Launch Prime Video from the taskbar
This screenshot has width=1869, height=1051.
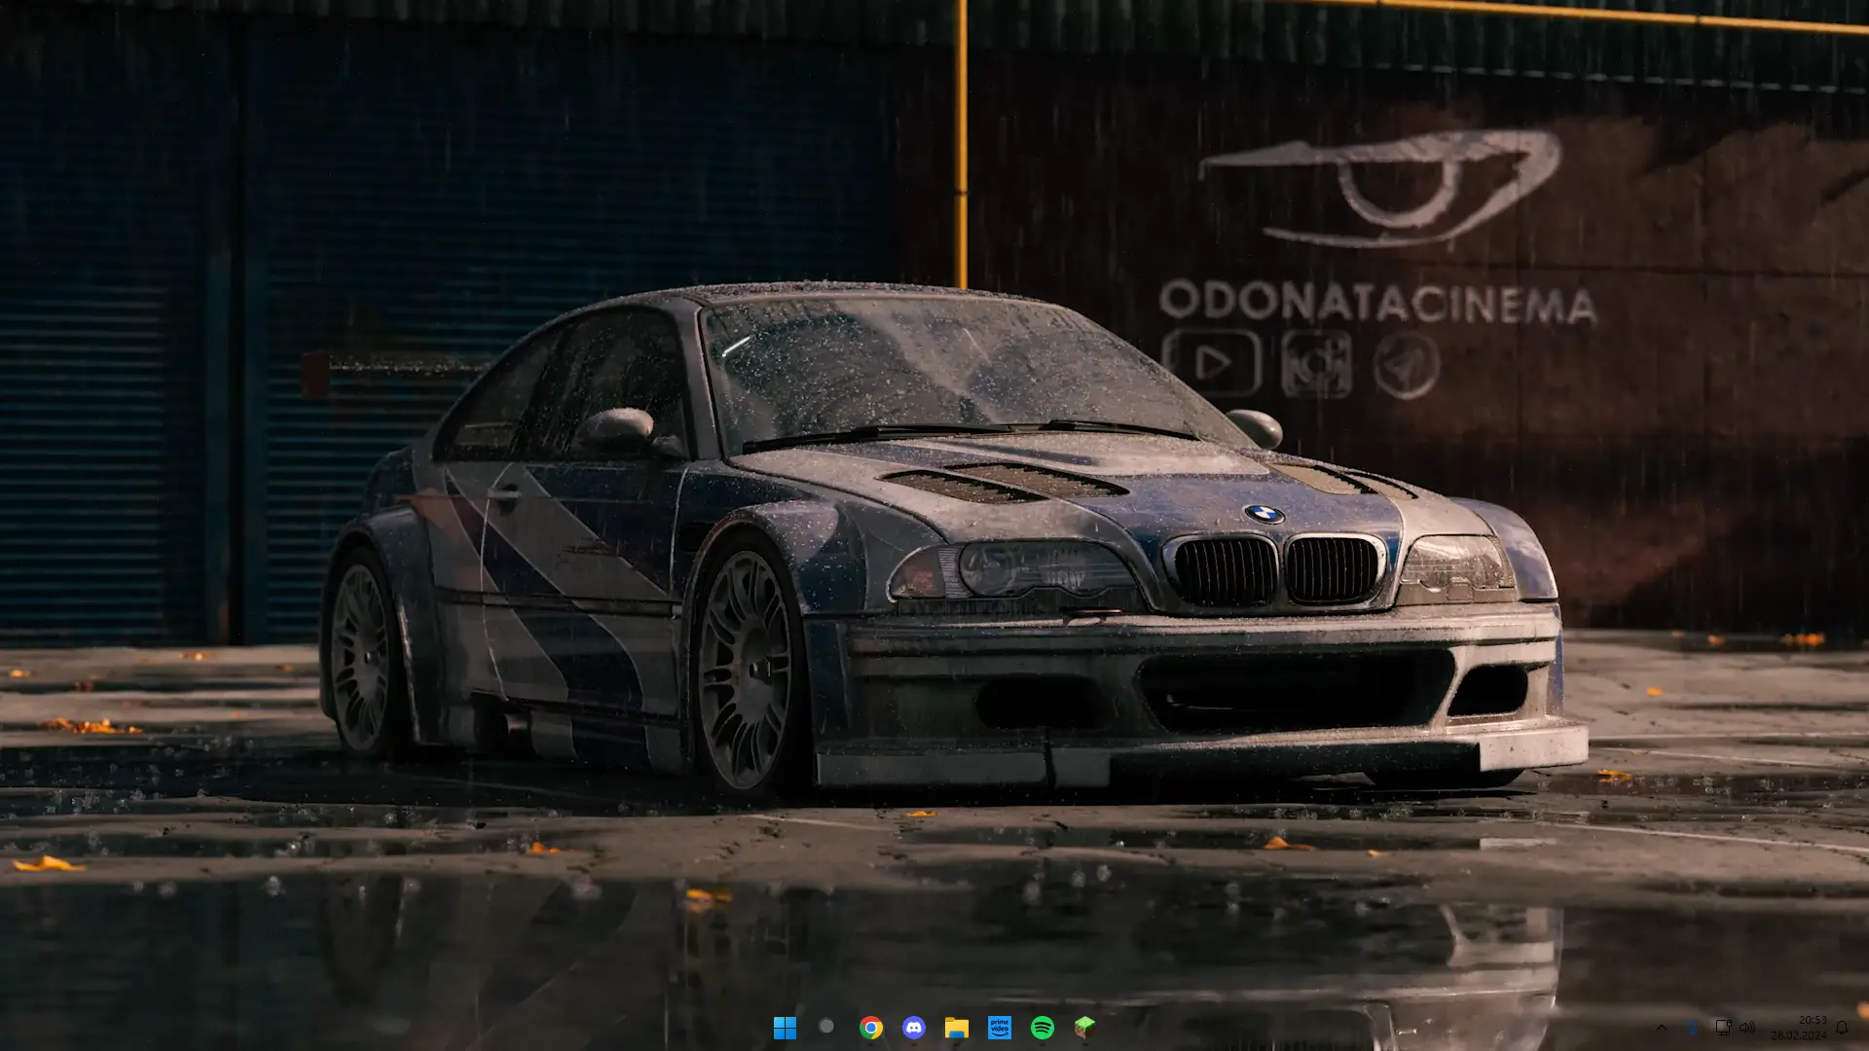pos(1000,1028)
